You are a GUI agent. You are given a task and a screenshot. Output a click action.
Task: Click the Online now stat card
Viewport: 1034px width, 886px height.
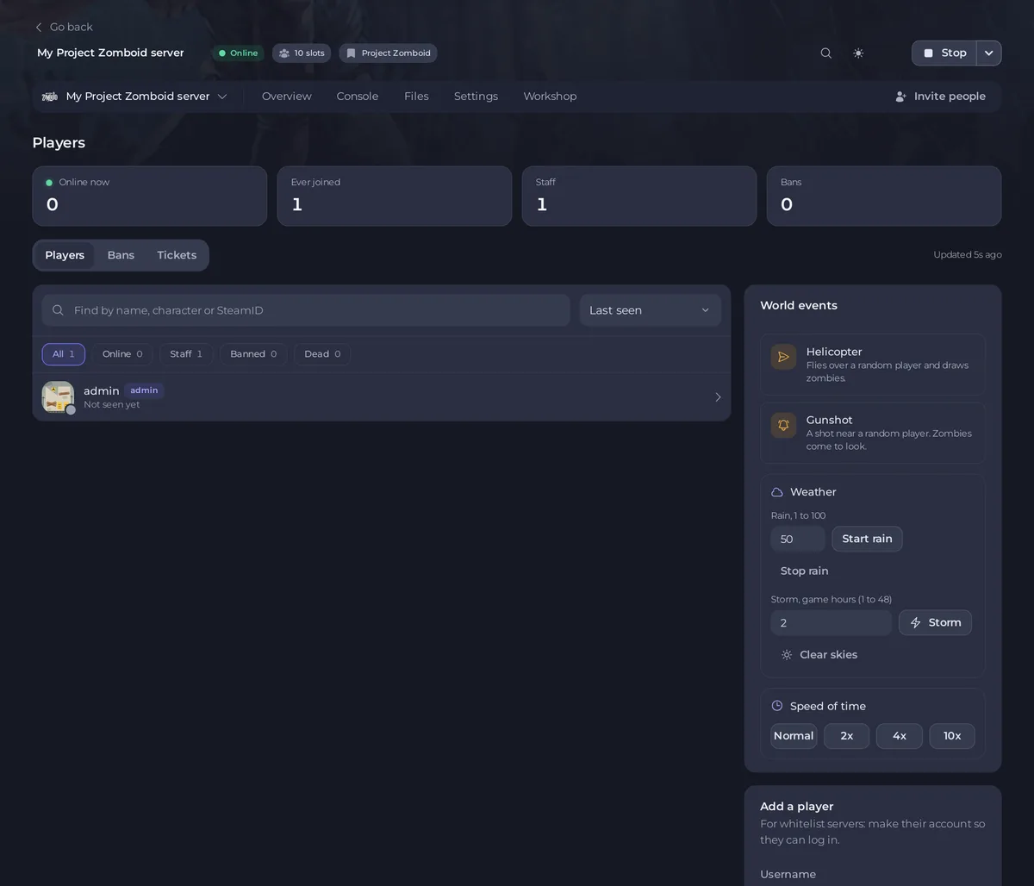click(150, 197)
